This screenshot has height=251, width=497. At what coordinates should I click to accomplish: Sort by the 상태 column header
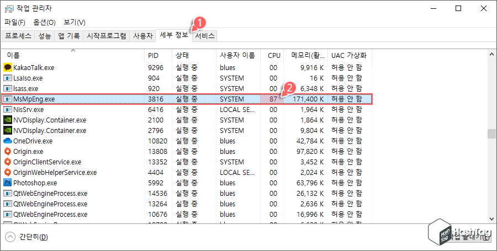194,55
